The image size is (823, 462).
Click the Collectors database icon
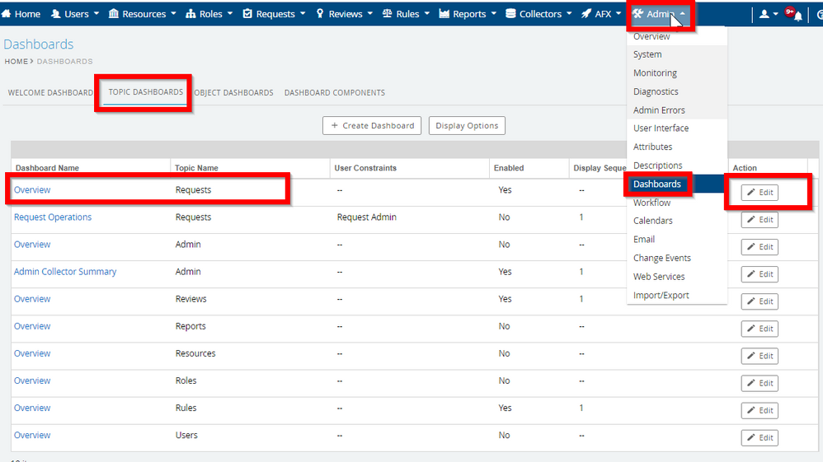(x=510, y=14)
